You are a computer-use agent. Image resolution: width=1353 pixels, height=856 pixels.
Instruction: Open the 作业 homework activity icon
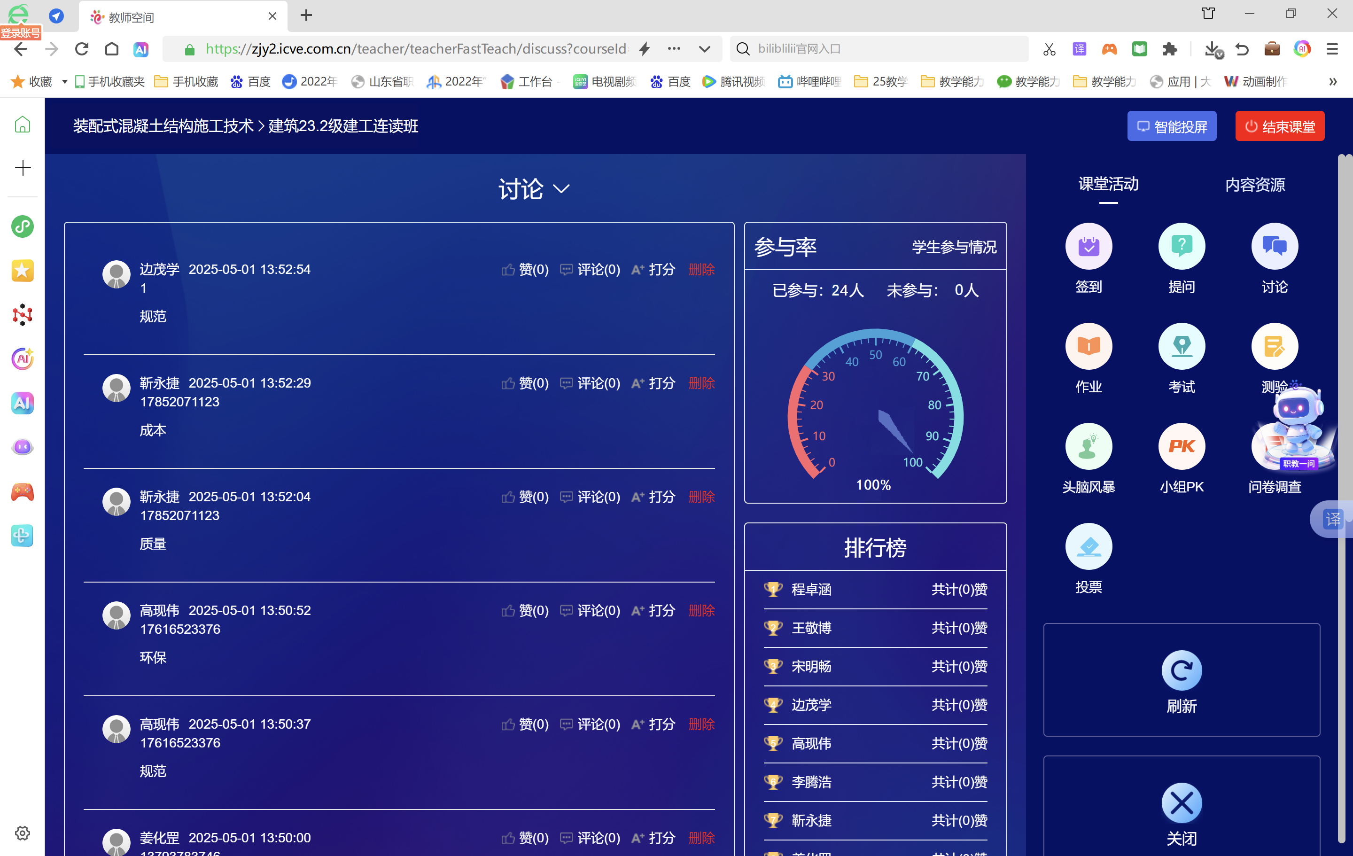1089,346
